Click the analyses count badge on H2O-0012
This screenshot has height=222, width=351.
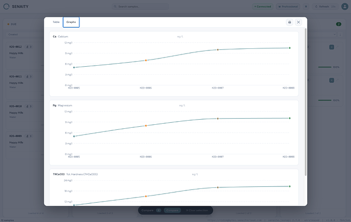click(29, 47)
